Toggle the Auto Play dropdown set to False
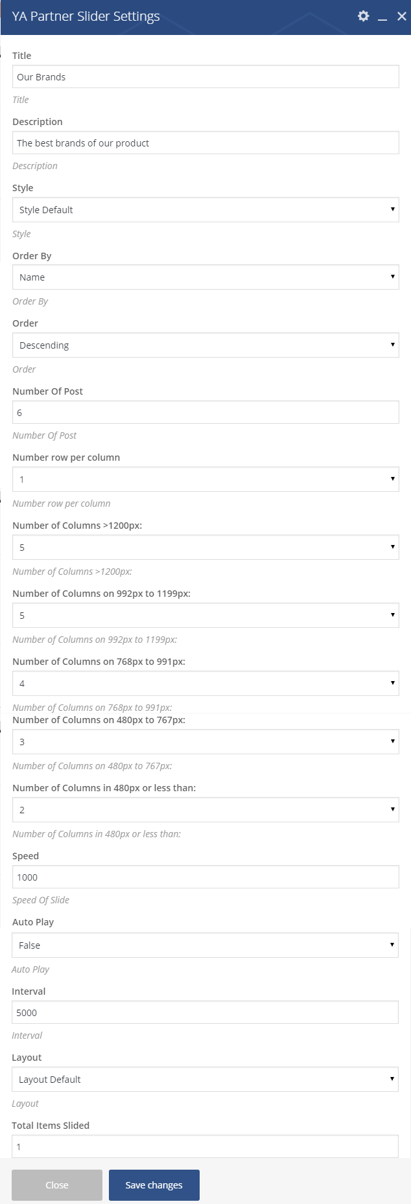Viewport: 411px width, 1204px height. [x=205, y=945]
